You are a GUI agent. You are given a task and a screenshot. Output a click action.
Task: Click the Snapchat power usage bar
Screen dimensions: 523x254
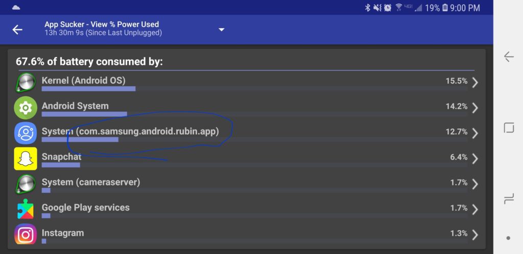coord(61,165)
